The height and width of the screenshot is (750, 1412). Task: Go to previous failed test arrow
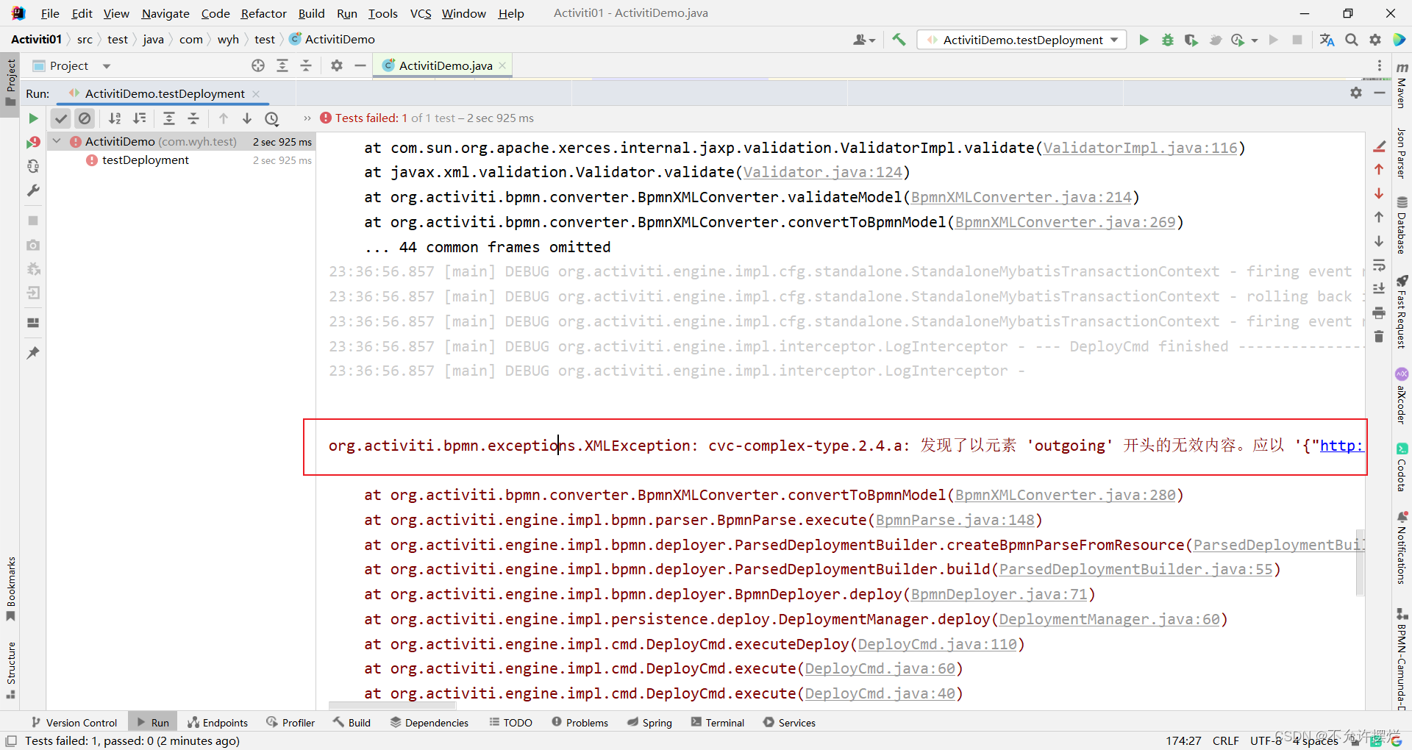tap(224, 118)
